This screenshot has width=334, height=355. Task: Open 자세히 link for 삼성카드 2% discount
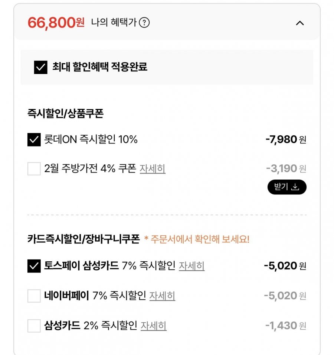tap(153, 326)
